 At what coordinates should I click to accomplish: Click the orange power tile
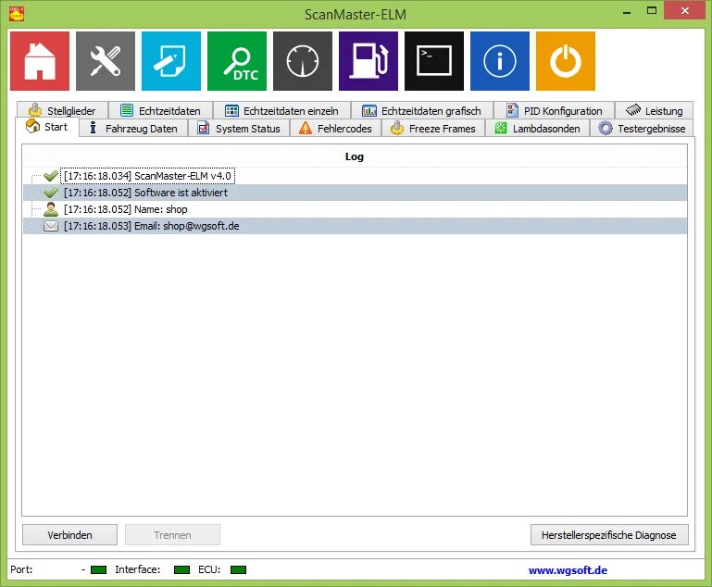coord(566,61)
